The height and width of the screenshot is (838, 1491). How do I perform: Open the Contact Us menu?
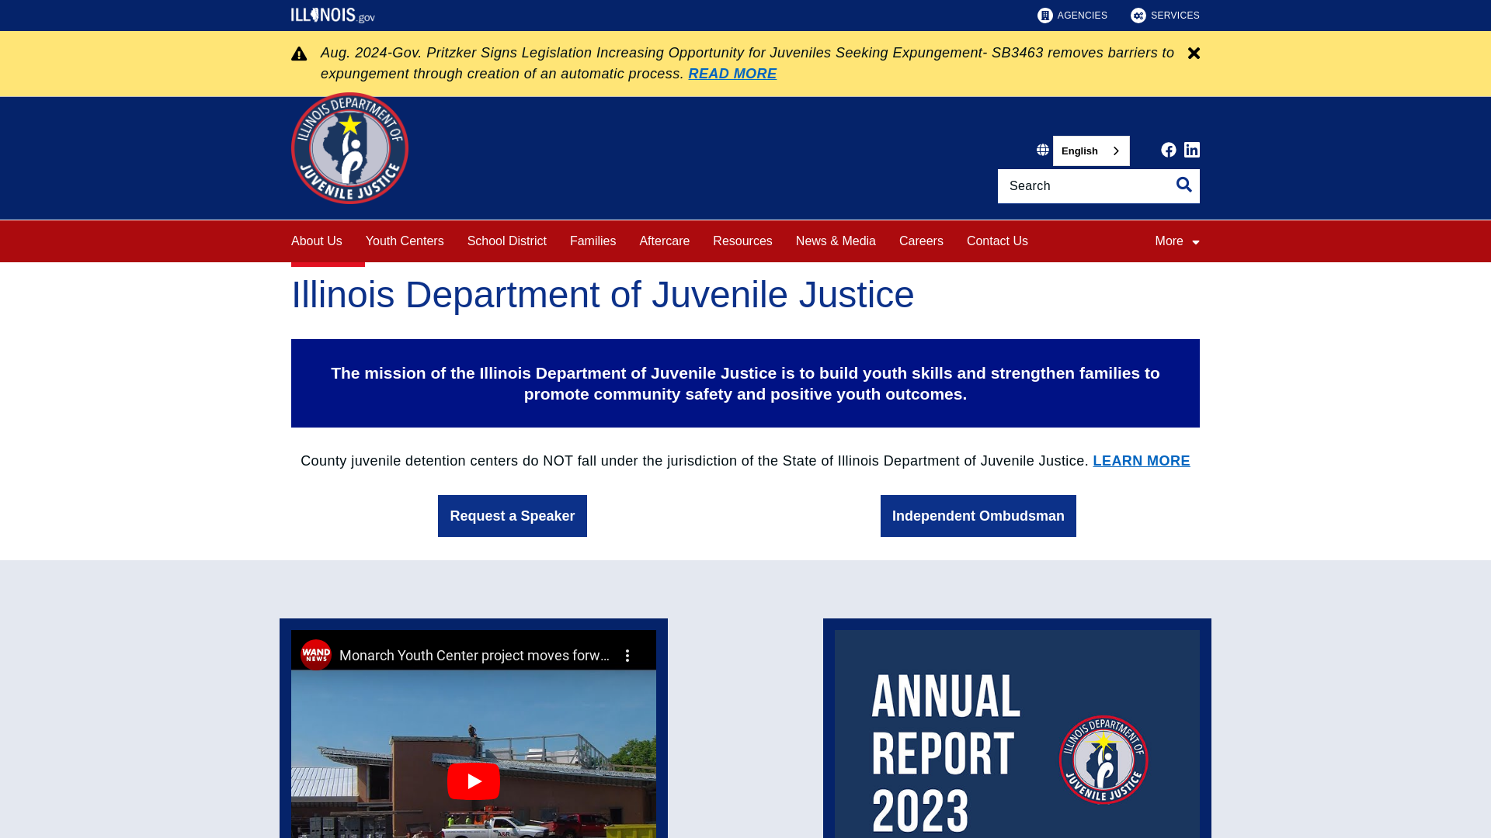point(997,241)
